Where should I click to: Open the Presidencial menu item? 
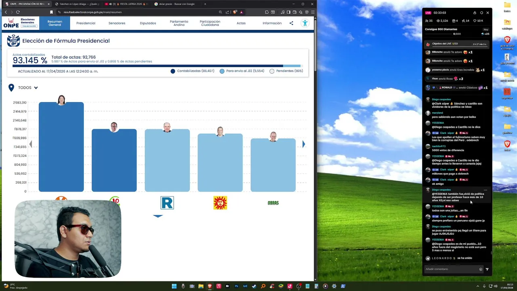(86, 23)
